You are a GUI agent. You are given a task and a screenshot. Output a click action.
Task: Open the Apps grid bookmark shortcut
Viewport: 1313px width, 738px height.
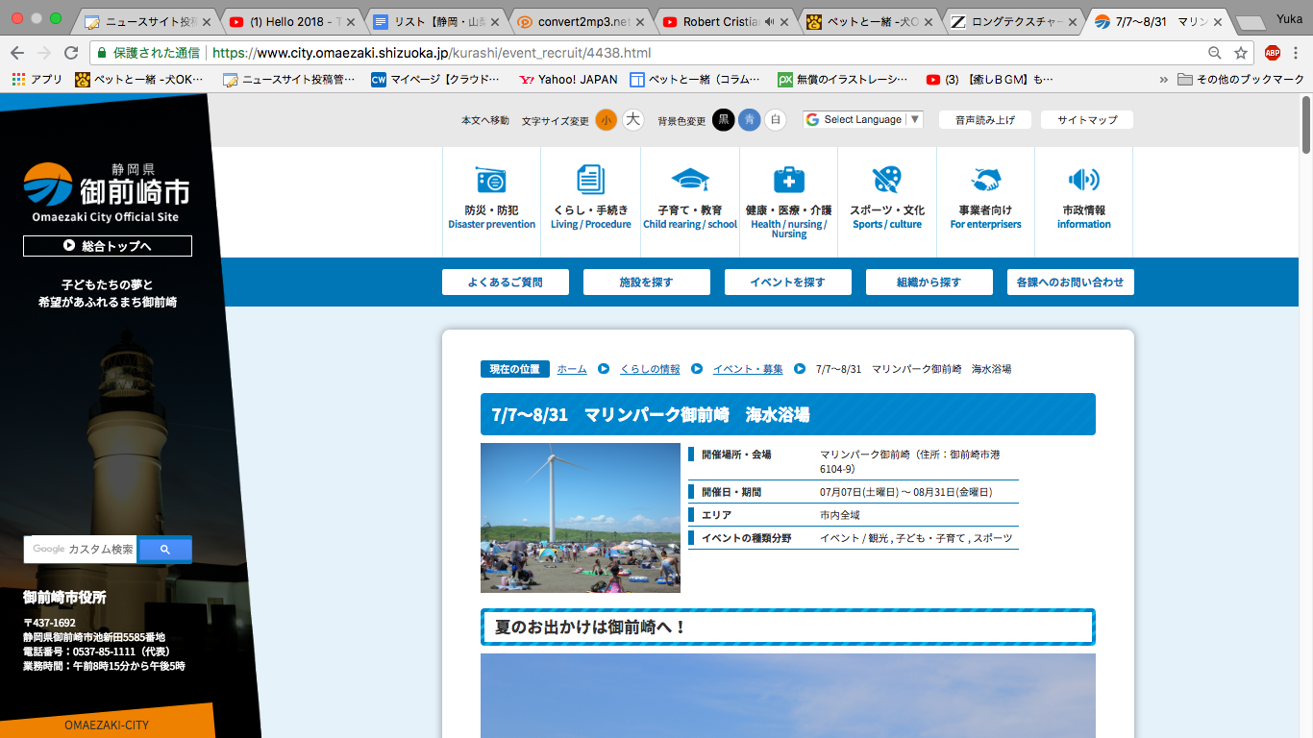coord(37,80)
